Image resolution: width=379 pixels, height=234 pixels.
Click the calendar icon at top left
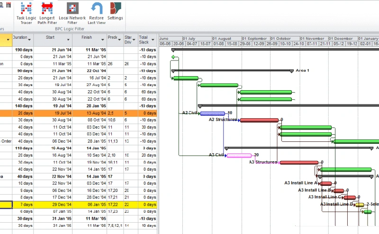coord(8,4)
